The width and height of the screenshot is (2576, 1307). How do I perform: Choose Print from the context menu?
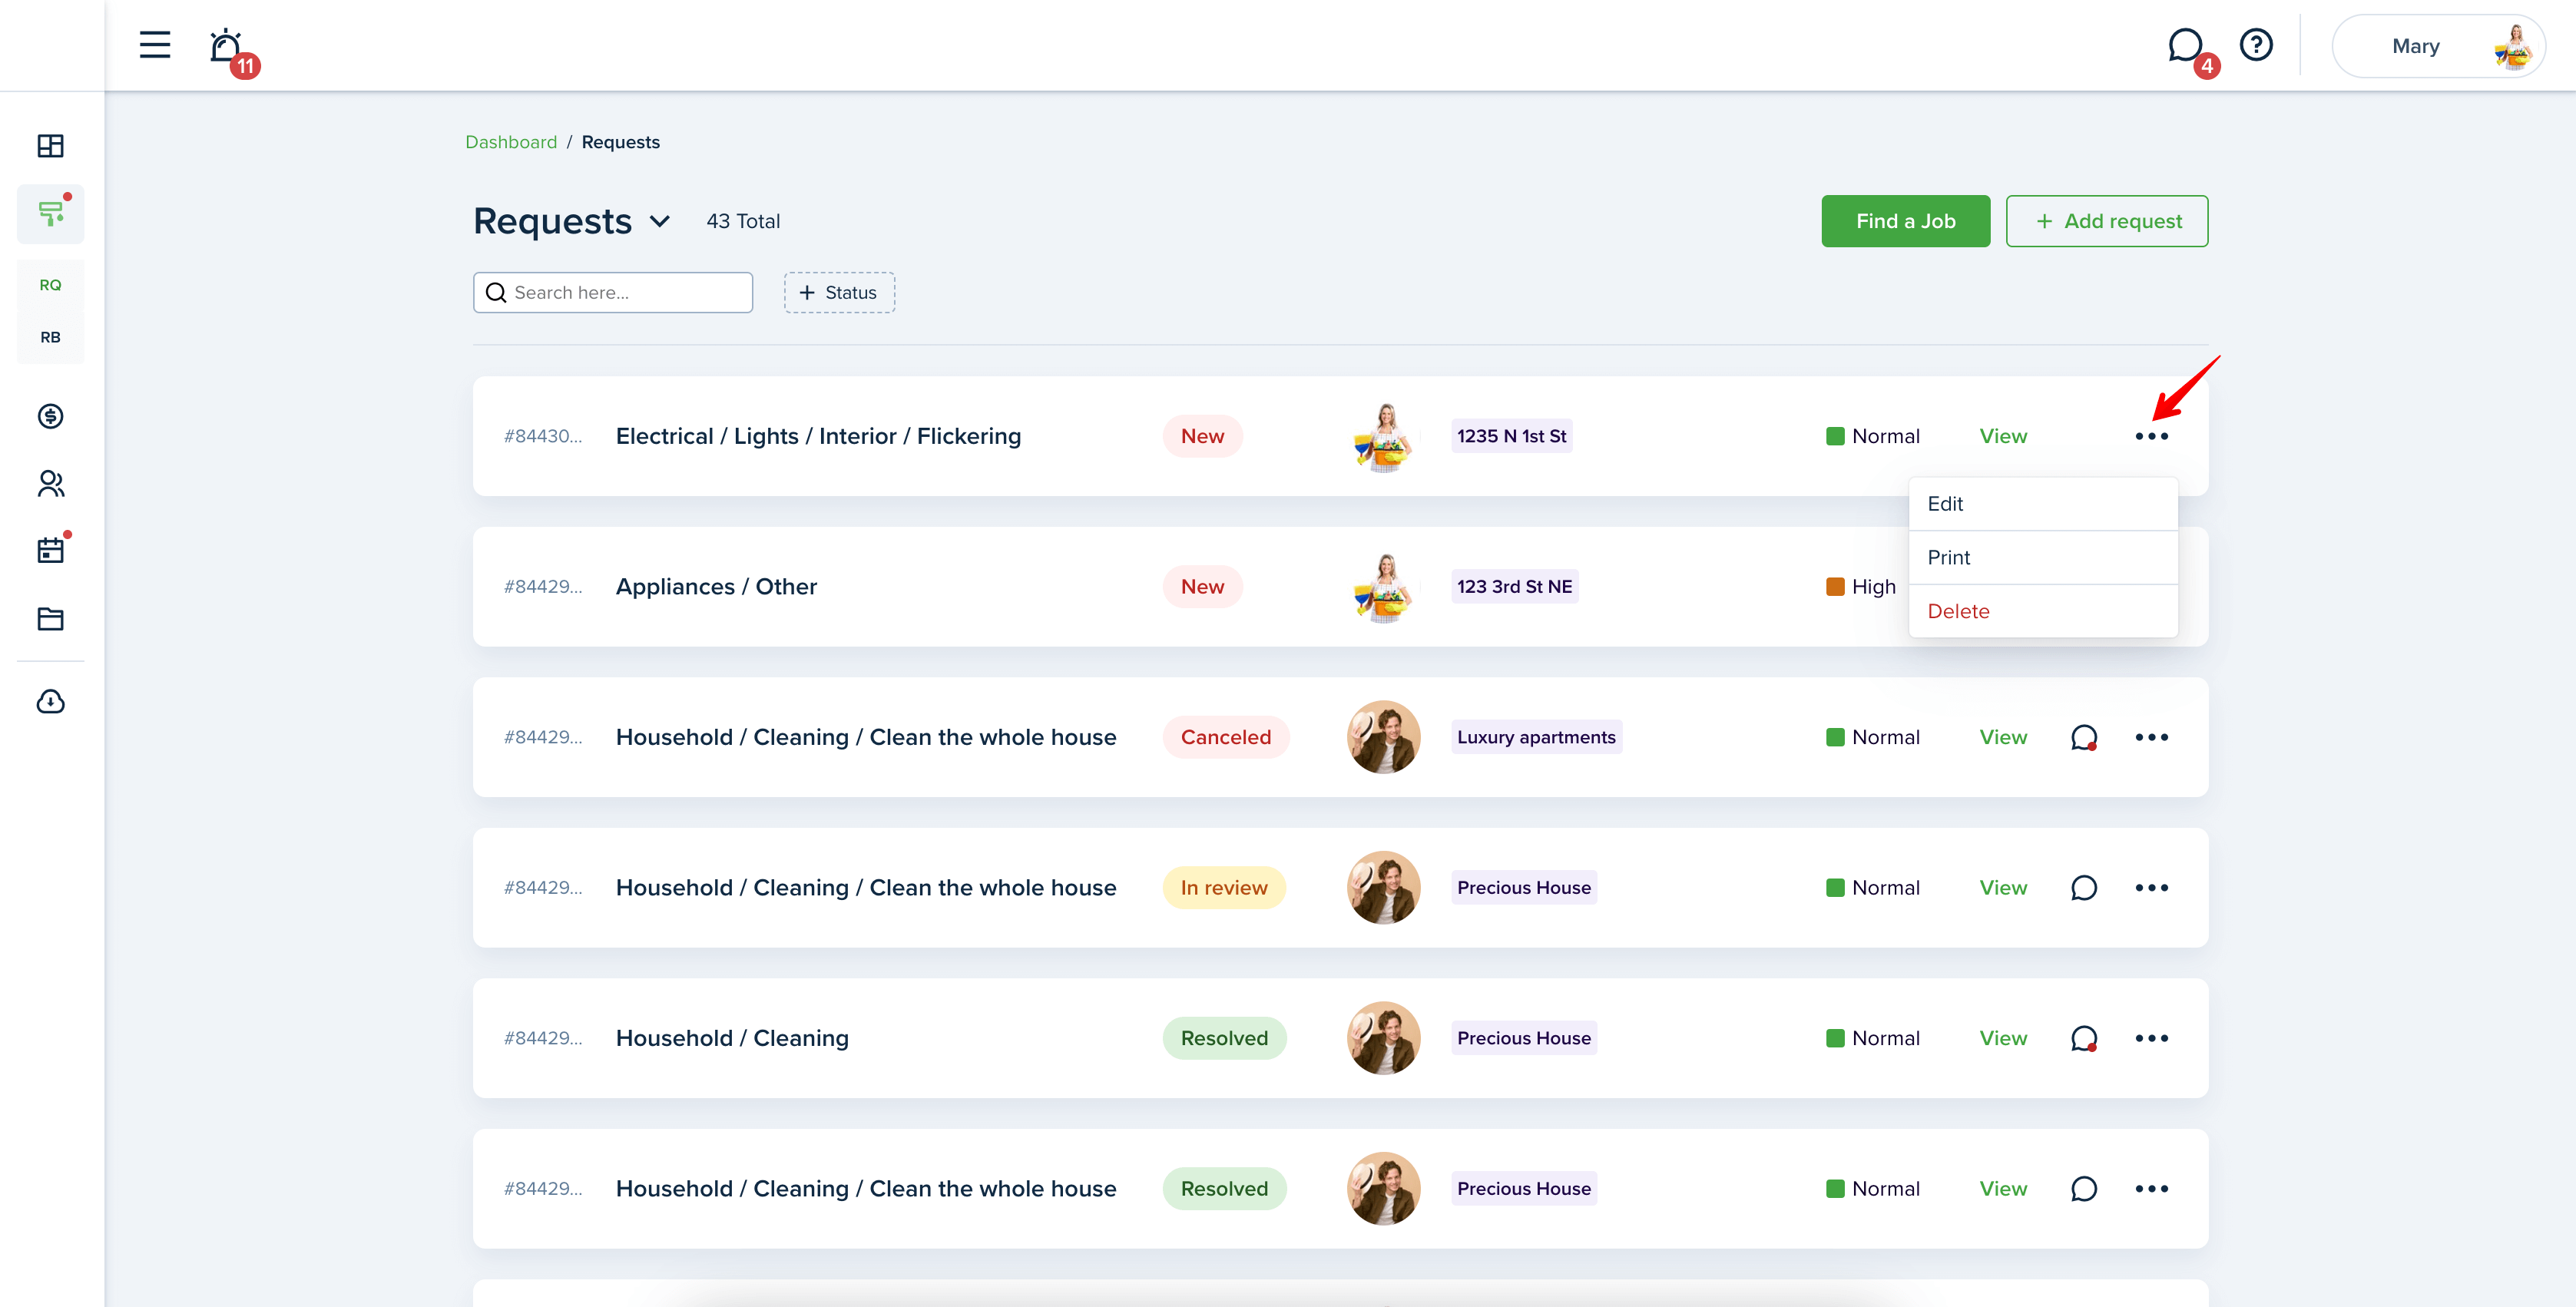2042,558
